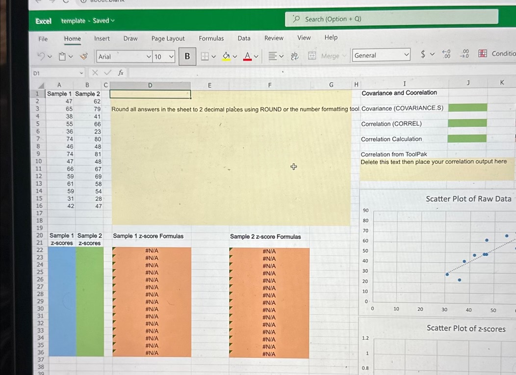Open the Undo dropdown arrow

coord(50,57)
